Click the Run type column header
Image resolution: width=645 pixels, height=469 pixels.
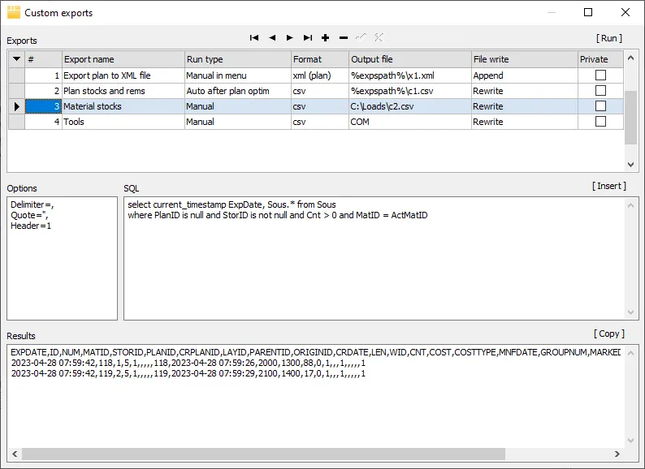pos(237,59)
